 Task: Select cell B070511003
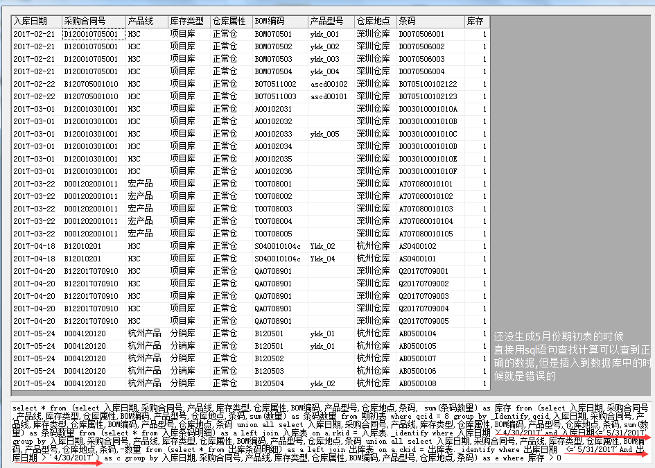click(x=280, y=96)
